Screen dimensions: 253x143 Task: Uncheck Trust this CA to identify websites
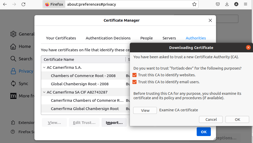[134, 75]
